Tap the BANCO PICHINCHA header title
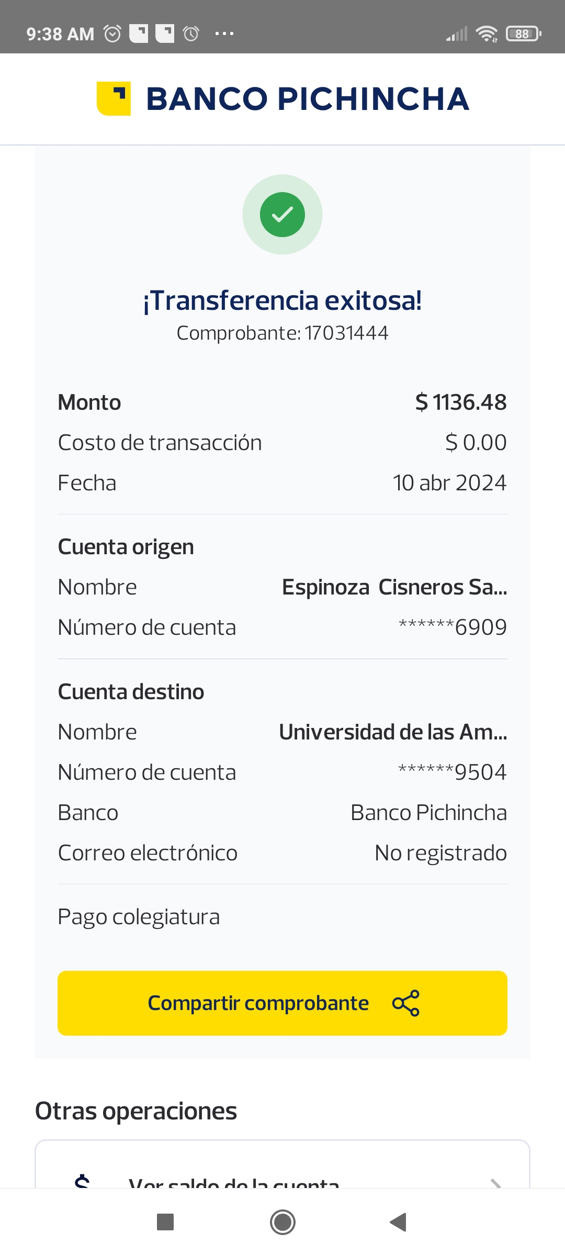 (307, 99)
